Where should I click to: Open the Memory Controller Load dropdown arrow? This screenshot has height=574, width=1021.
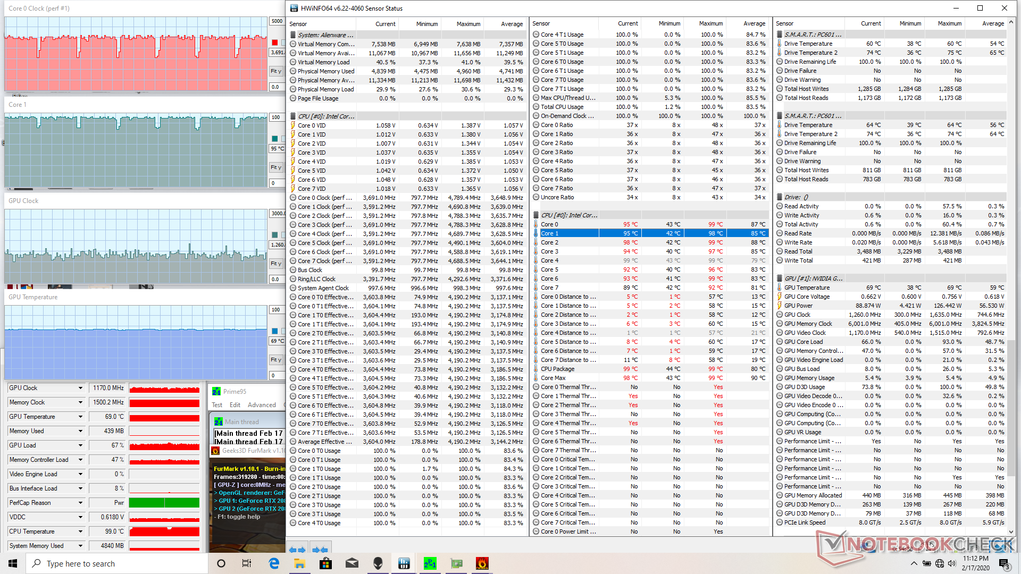(81, 460)
